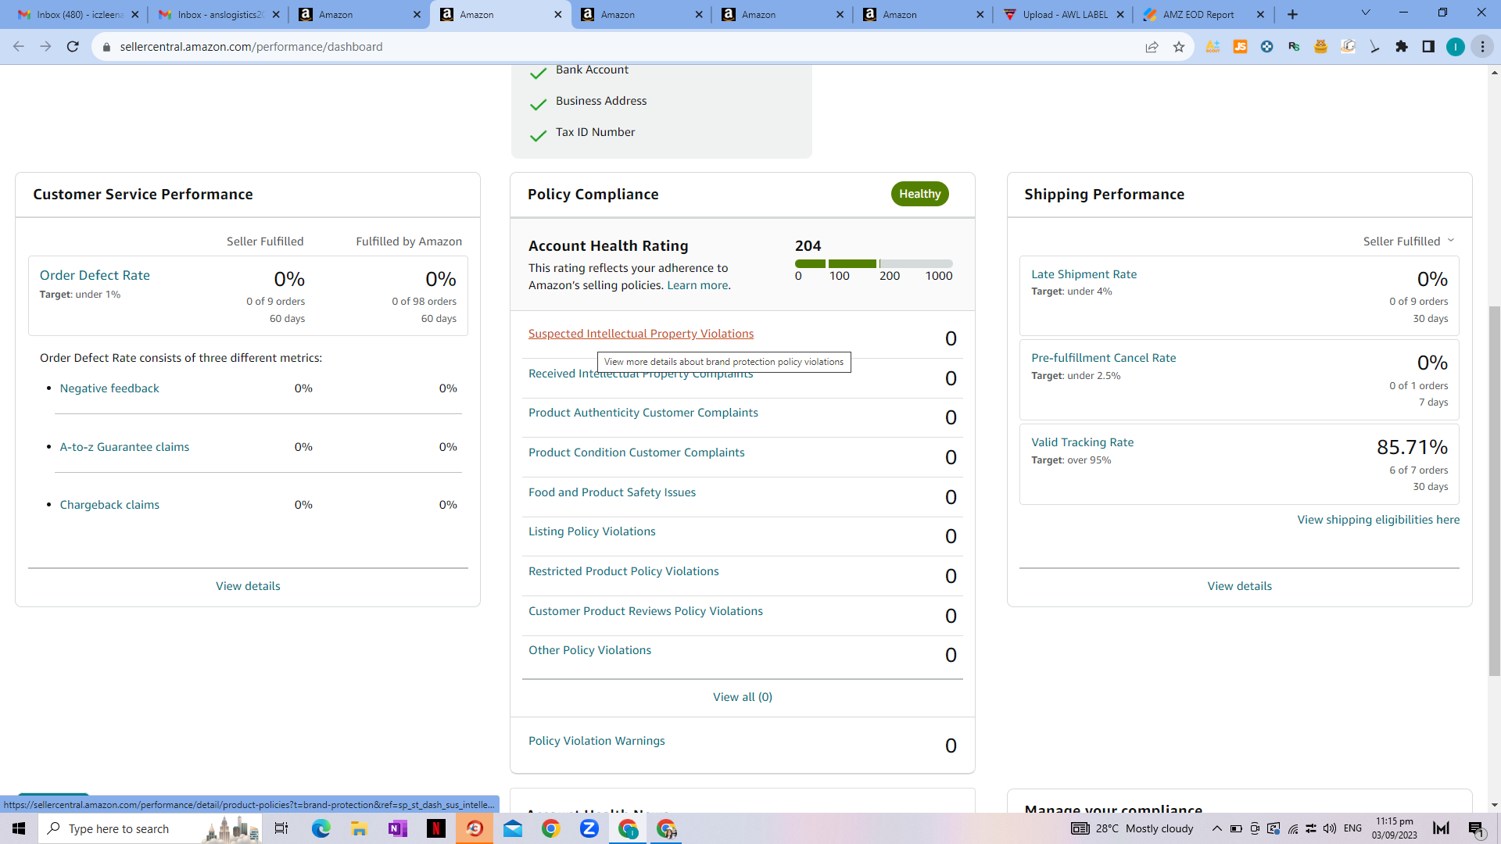Click View shipping eligibilities here
Image resolution: width=1501 pixels, height=844 pixels.
[x=1378, y=520]
